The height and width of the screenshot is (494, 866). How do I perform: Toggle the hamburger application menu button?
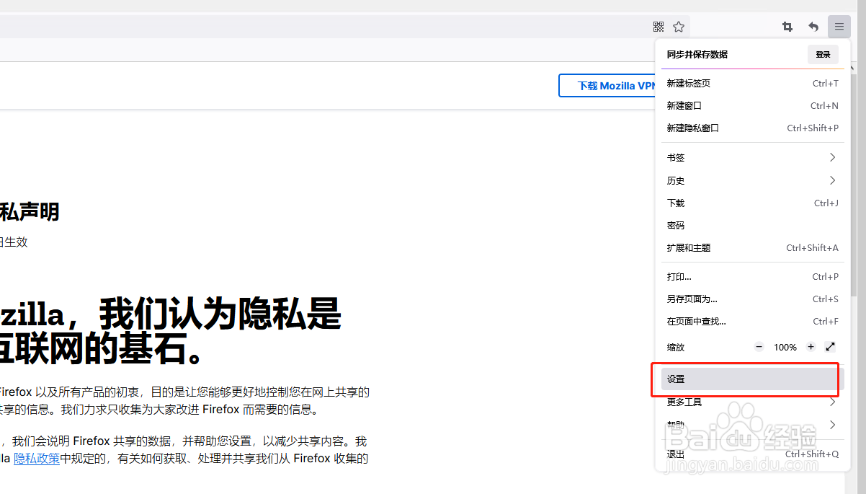[x=839, y=27]
